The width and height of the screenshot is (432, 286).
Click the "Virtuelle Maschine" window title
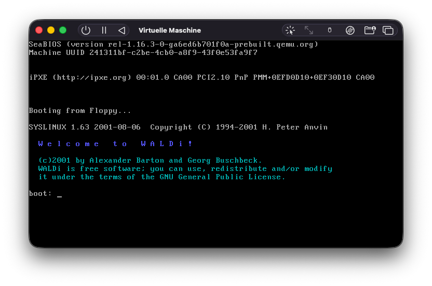(169, 31)
